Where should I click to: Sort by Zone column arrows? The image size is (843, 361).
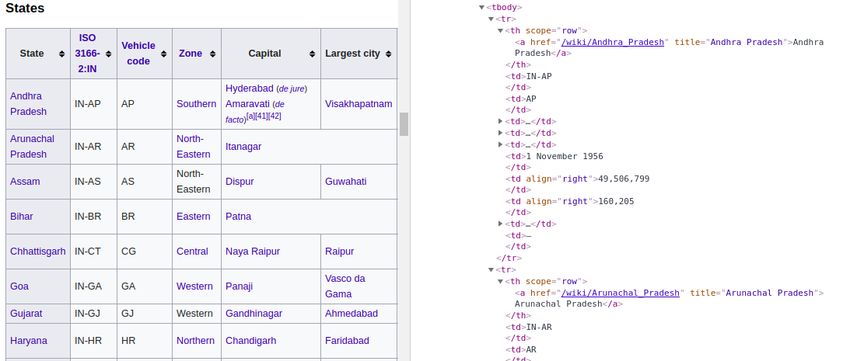point(212,54)
